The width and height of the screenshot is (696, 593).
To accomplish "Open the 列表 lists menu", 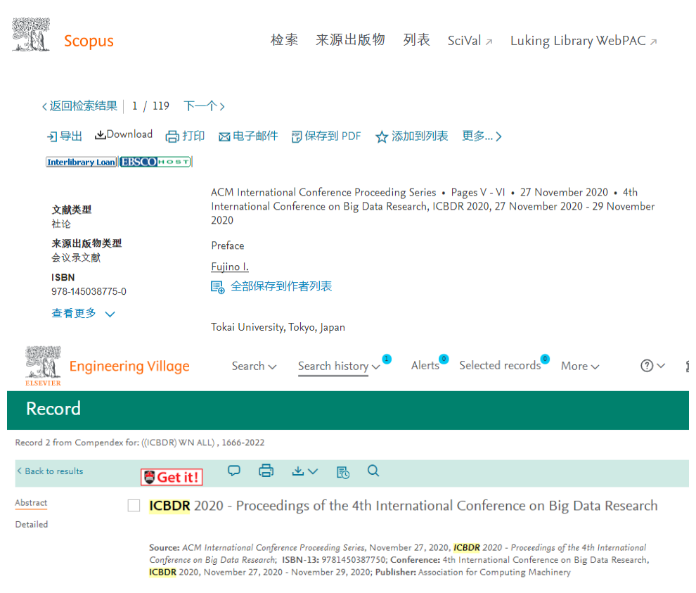I will (416, 40).
